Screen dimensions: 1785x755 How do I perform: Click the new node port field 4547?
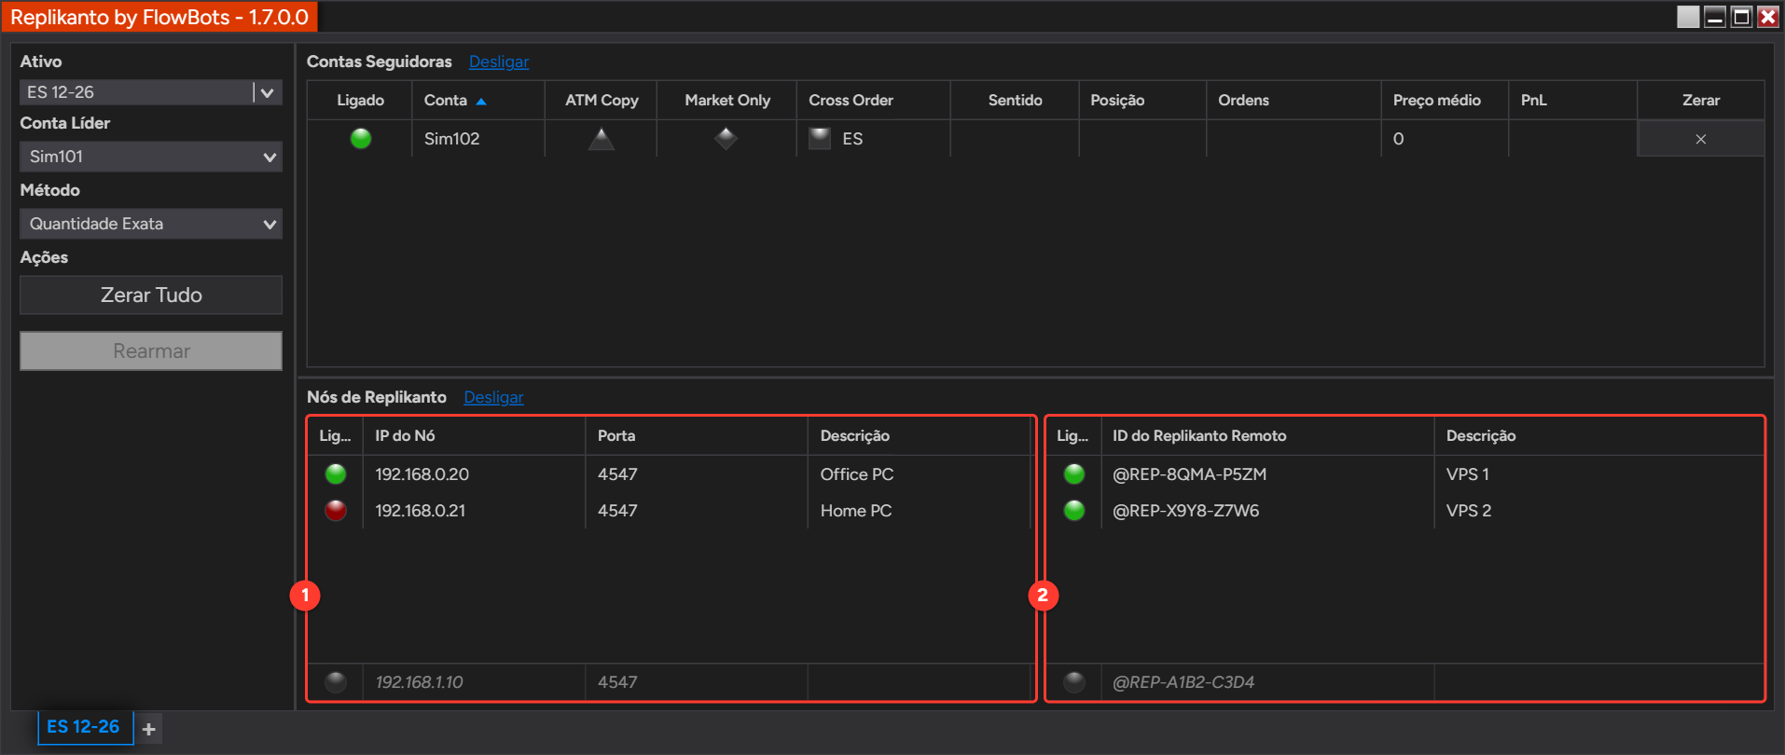coord(696,682)
